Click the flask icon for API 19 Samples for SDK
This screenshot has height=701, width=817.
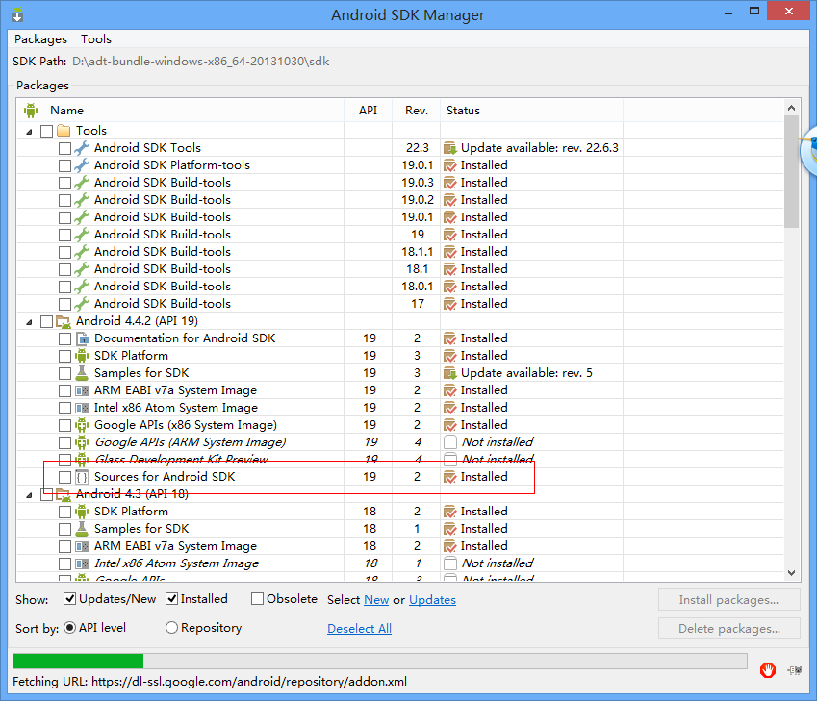(x=82, y=373)
